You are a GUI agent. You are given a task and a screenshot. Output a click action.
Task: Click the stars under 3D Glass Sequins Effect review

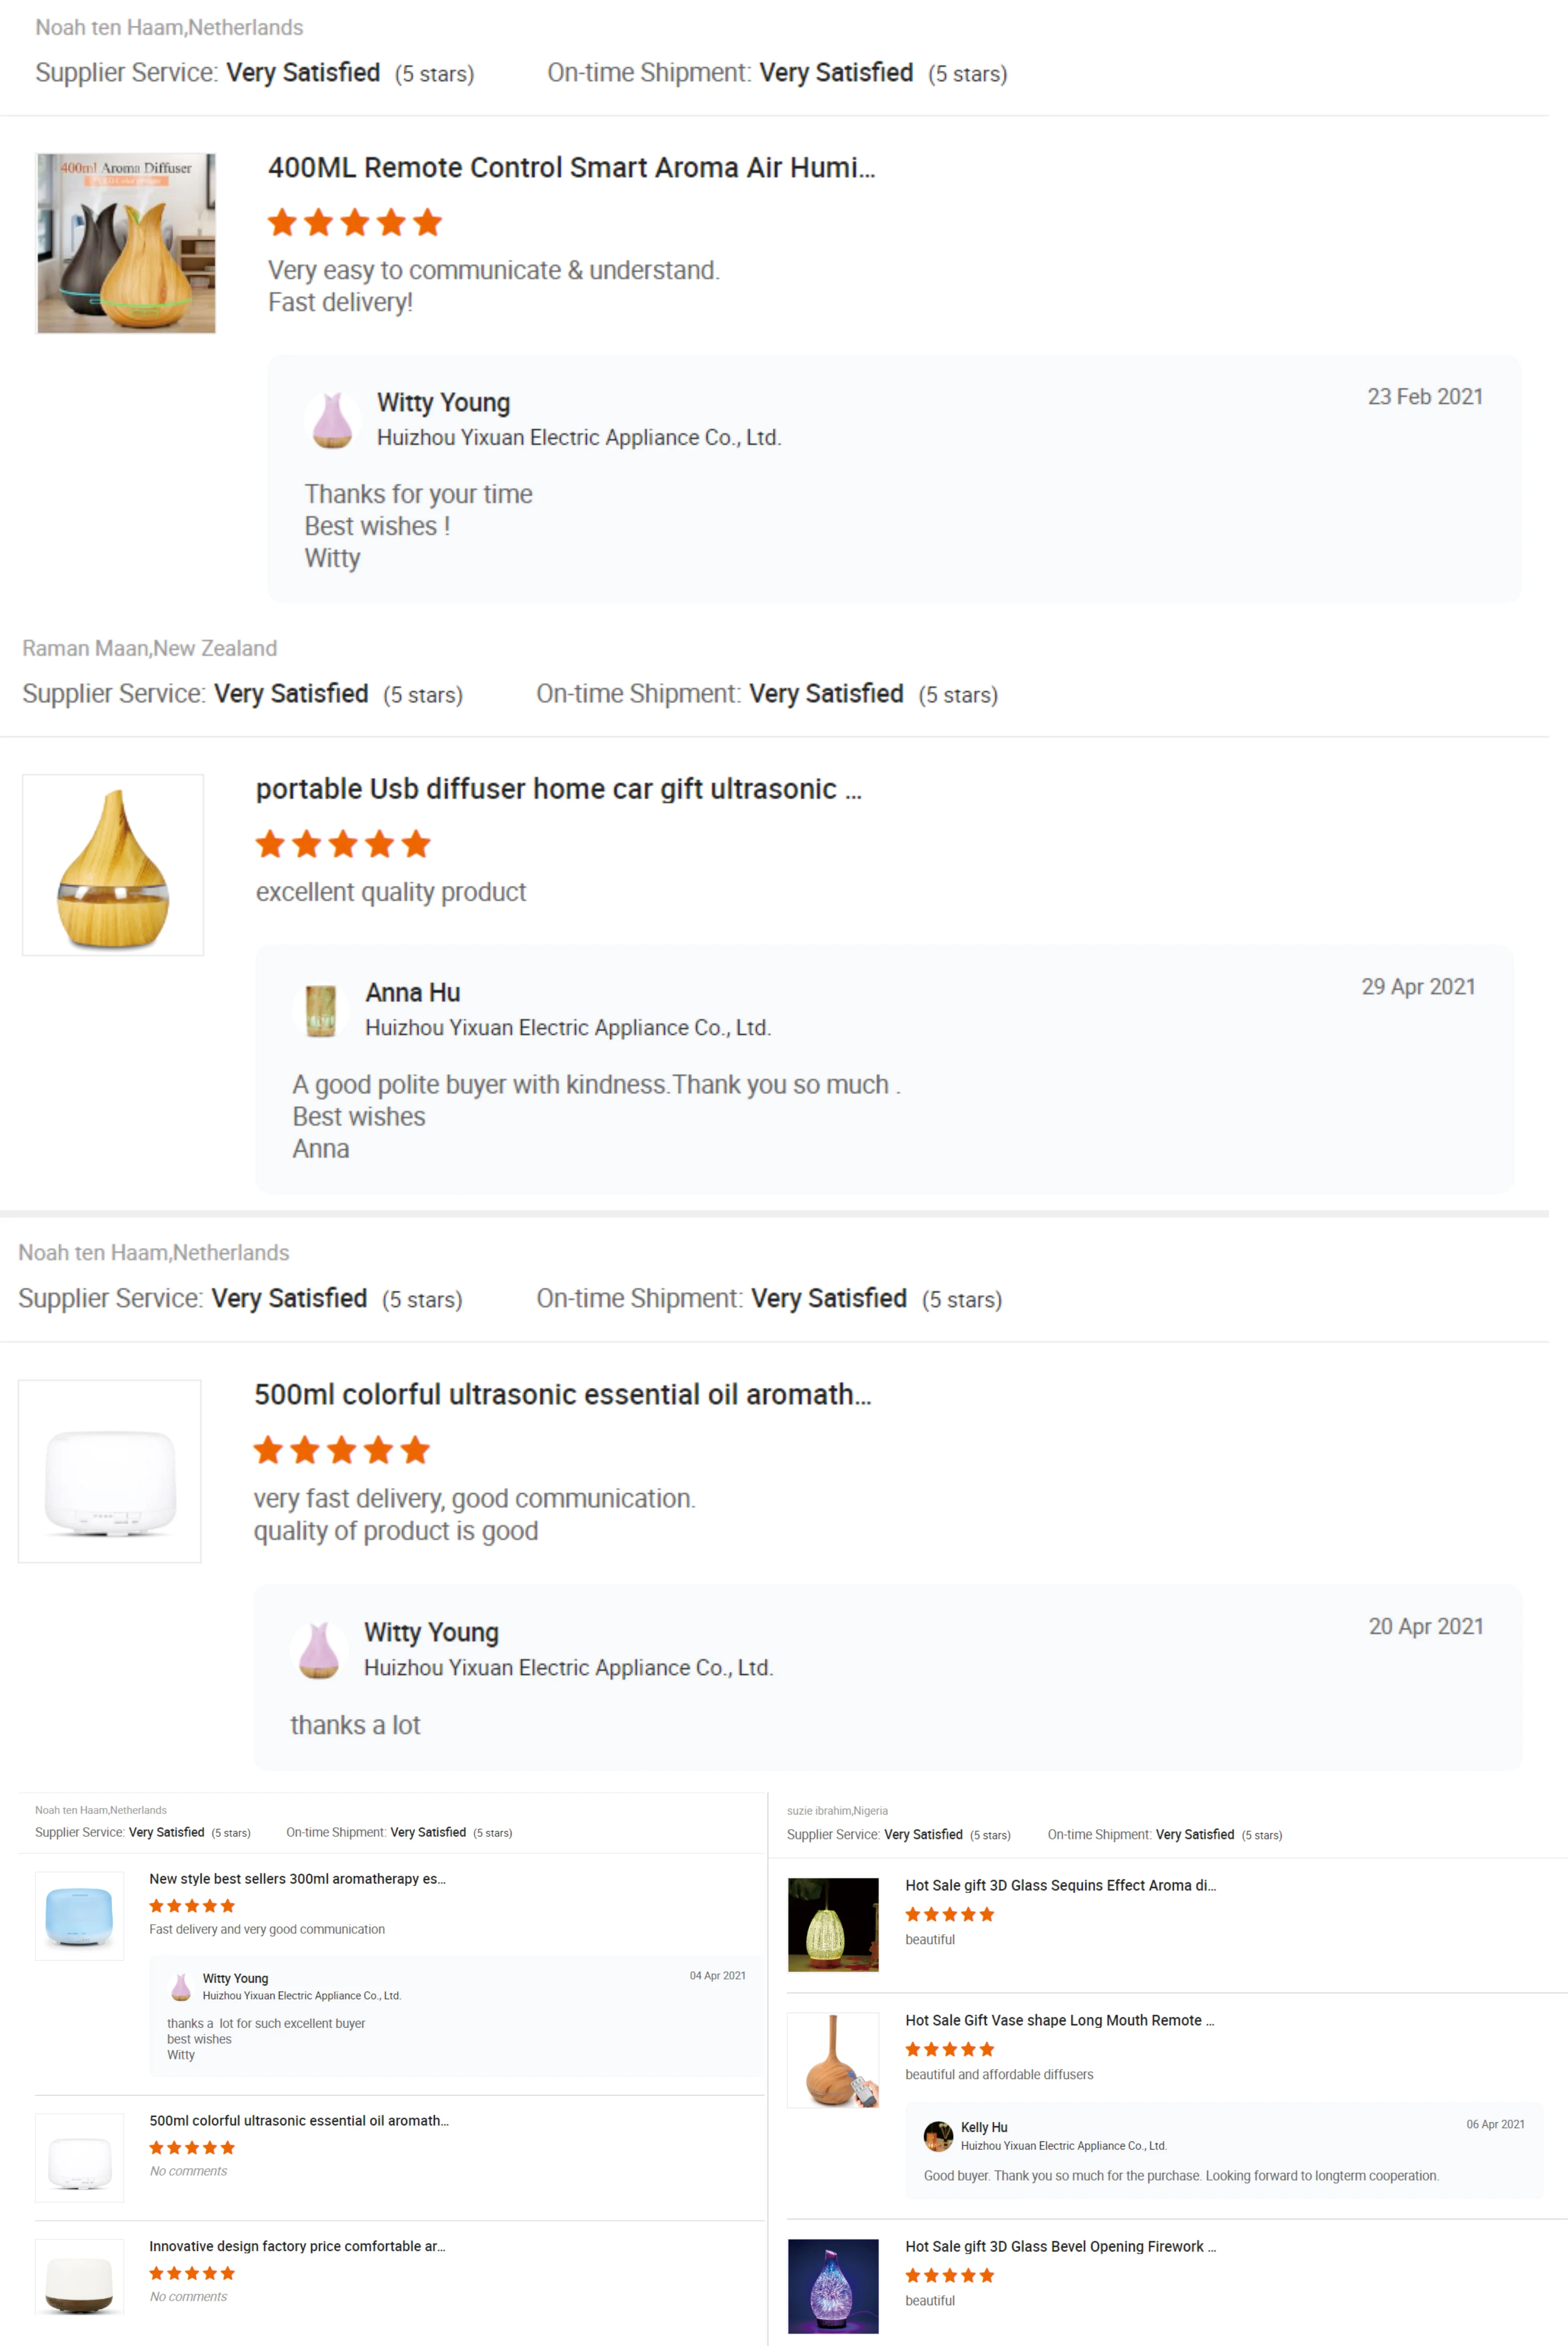949,1914
